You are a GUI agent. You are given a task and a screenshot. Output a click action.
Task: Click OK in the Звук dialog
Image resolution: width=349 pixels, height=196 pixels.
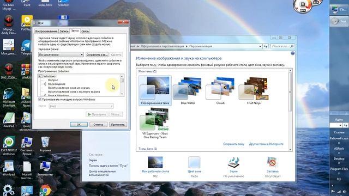tap(79, 125)
